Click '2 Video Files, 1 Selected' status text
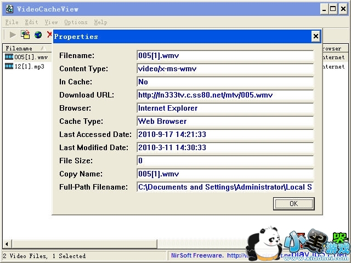Screen dimensions: 351x263 coord(44,256)
